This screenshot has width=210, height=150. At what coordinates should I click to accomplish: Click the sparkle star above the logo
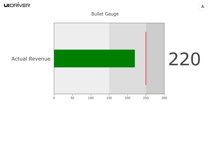click(x=18, y=3)
